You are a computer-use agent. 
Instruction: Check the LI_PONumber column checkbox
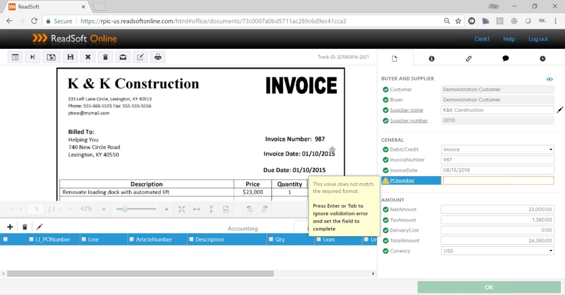coord(31,239)
